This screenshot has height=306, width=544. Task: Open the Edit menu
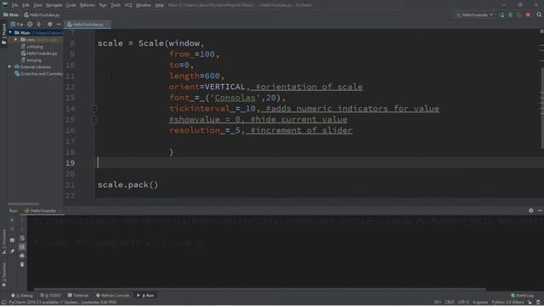[26, 5]
